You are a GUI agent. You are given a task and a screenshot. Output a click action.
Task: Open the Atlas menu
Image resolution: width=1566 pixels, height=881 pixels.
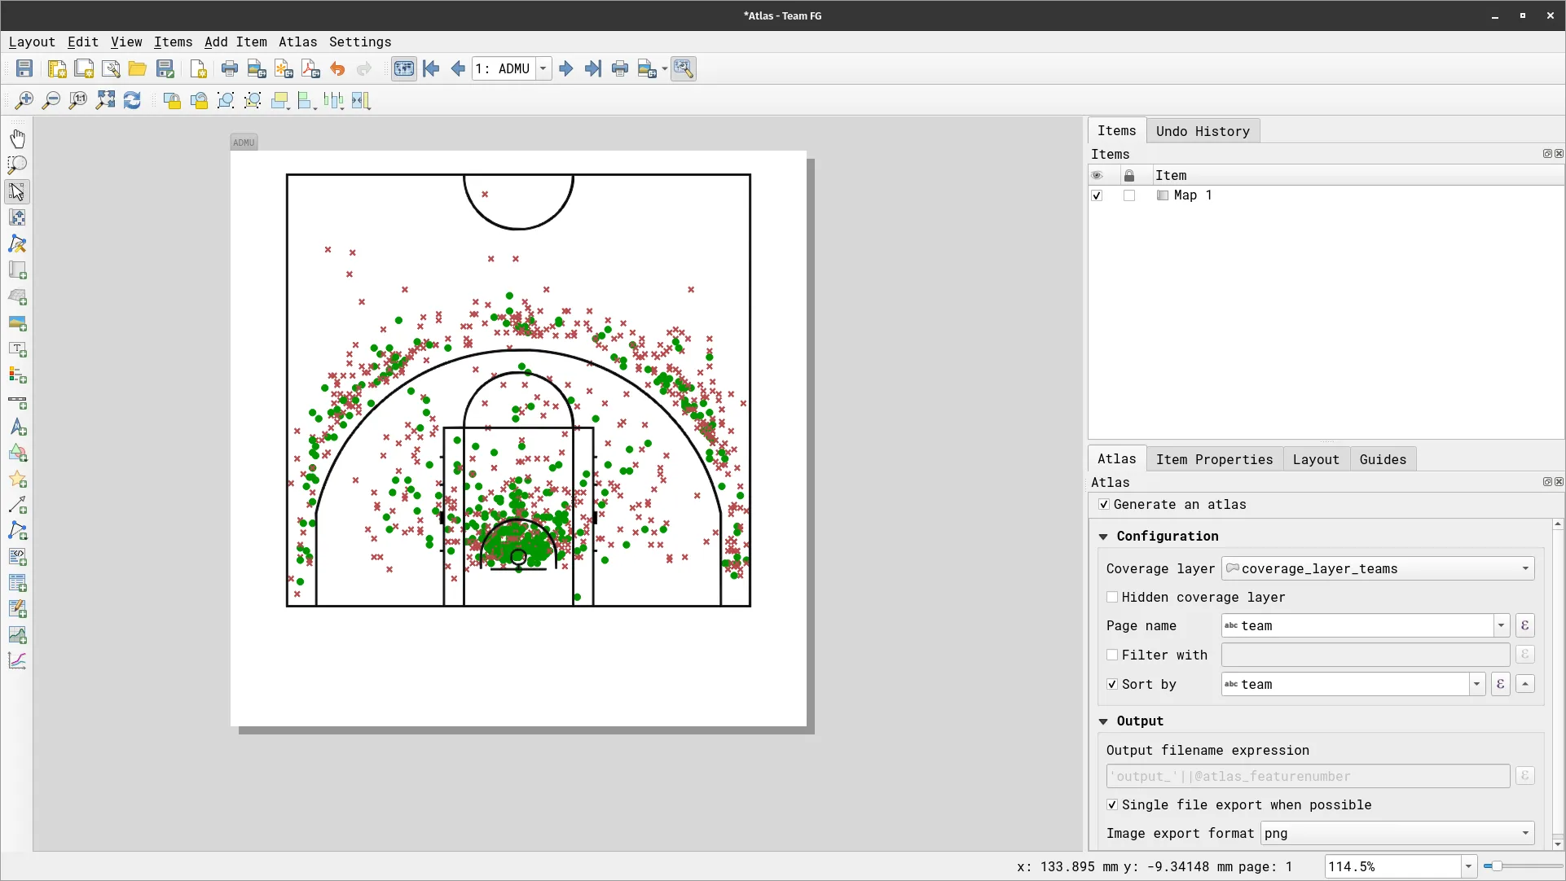(297, 42)
